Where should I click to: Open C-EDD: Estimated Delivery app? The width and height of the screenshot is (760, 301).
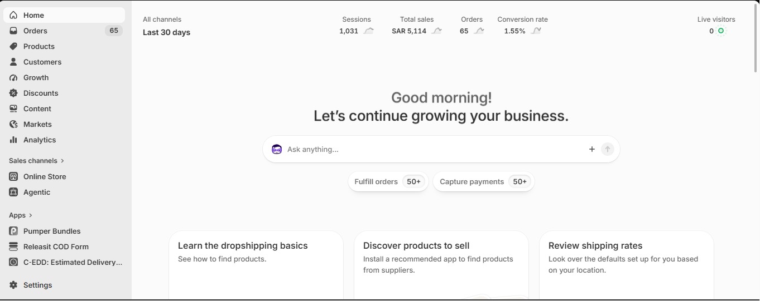[x=64, y=262]
